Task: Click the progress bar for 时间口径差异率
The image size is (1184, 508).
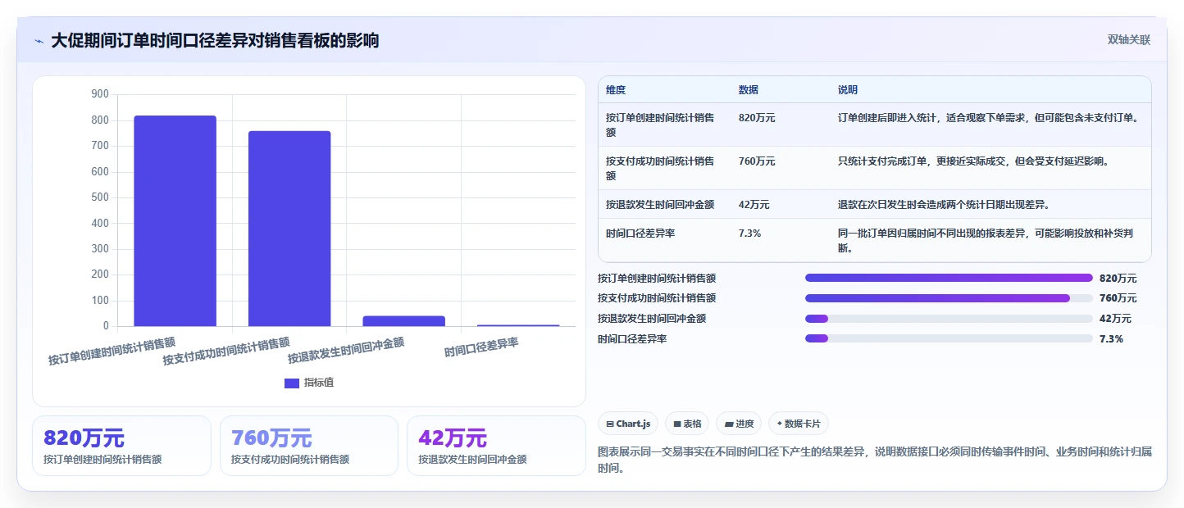Action: pyautogui.click(x=949, y=338)
